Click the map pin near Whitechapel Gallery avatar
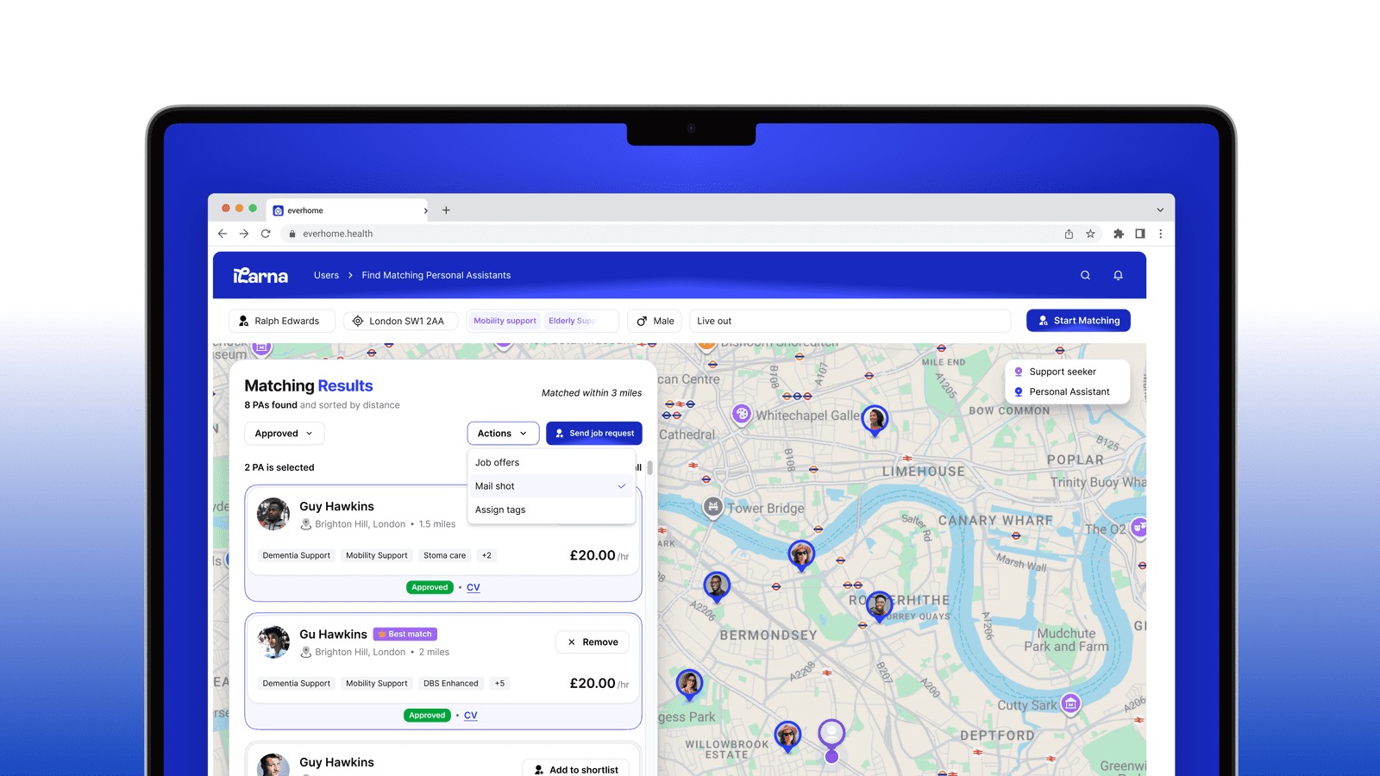Viewport: 1380px width, 776px height. click(875, 420)
